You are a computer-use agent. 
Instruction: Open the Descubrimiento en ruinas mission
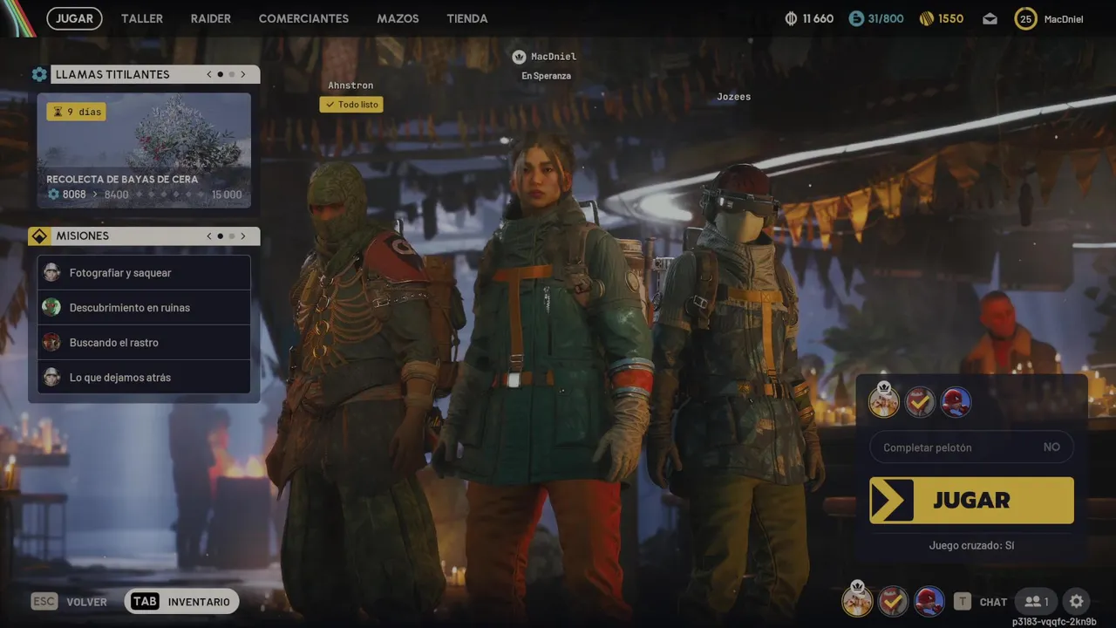[144, 308]
